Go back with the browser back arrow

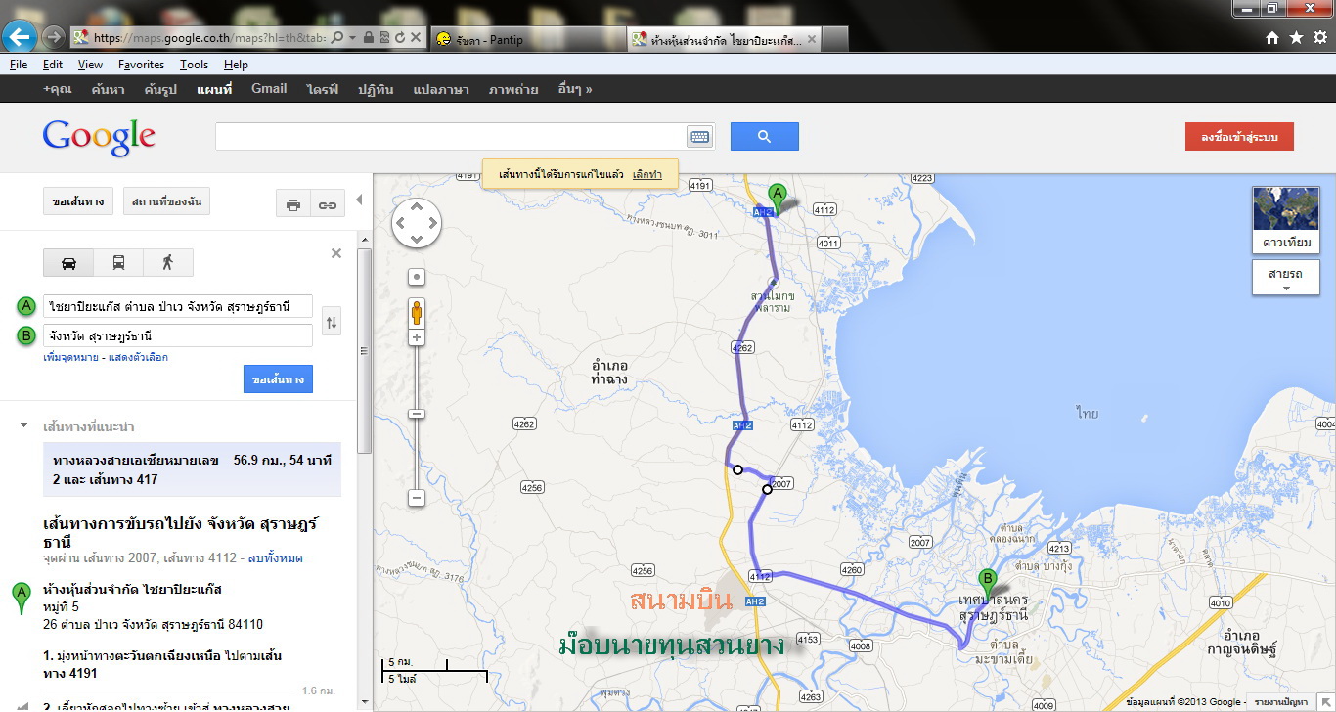point(20,37)
